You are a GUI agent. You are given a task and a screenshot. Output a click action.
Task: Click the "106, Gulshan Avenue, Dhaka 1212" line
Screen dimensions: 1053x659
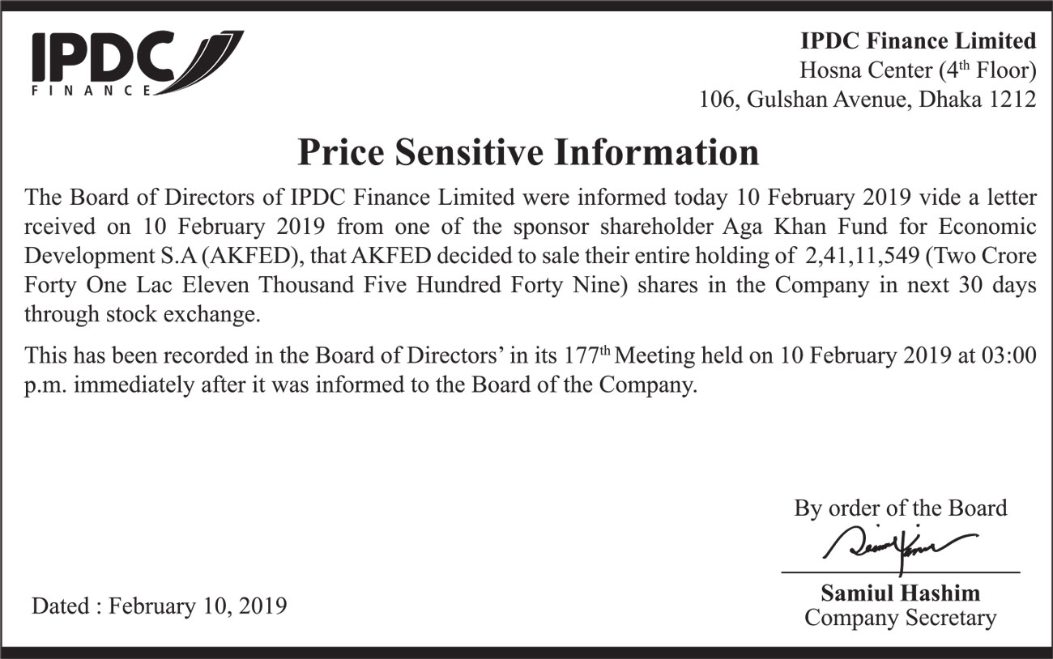click(868, 100)
